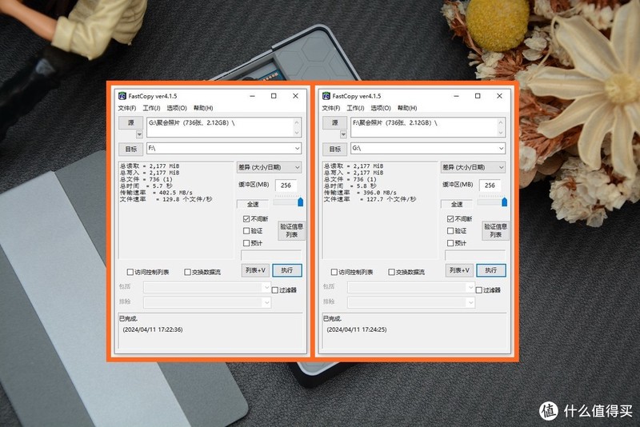640x427 pixels.
Task: Check 过滤器 checkbox in right window
Action: tap(478, 290)
